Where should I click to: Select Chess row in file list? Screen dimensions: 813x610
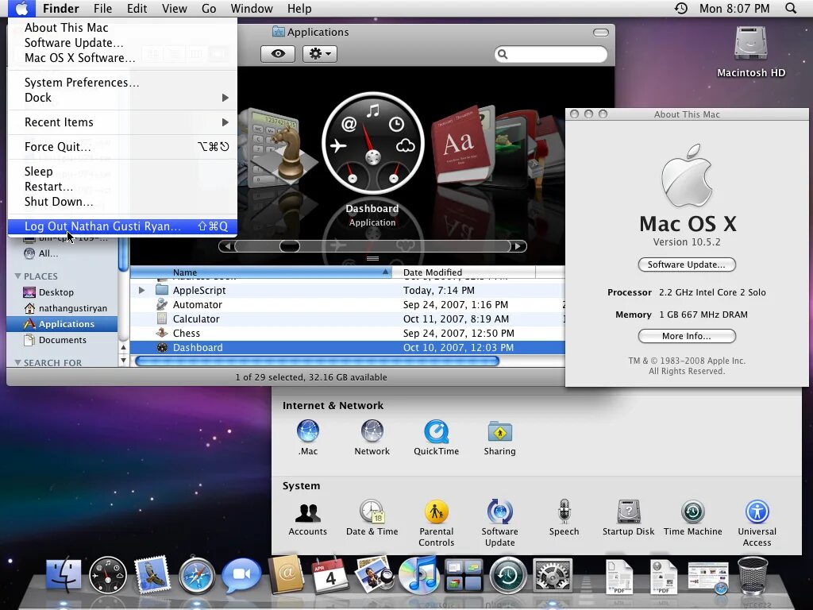[347, 334]
